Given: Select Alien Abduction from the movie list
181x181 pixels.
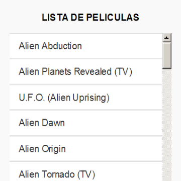Looking at the screenshot, I should (x=86, y=46).
